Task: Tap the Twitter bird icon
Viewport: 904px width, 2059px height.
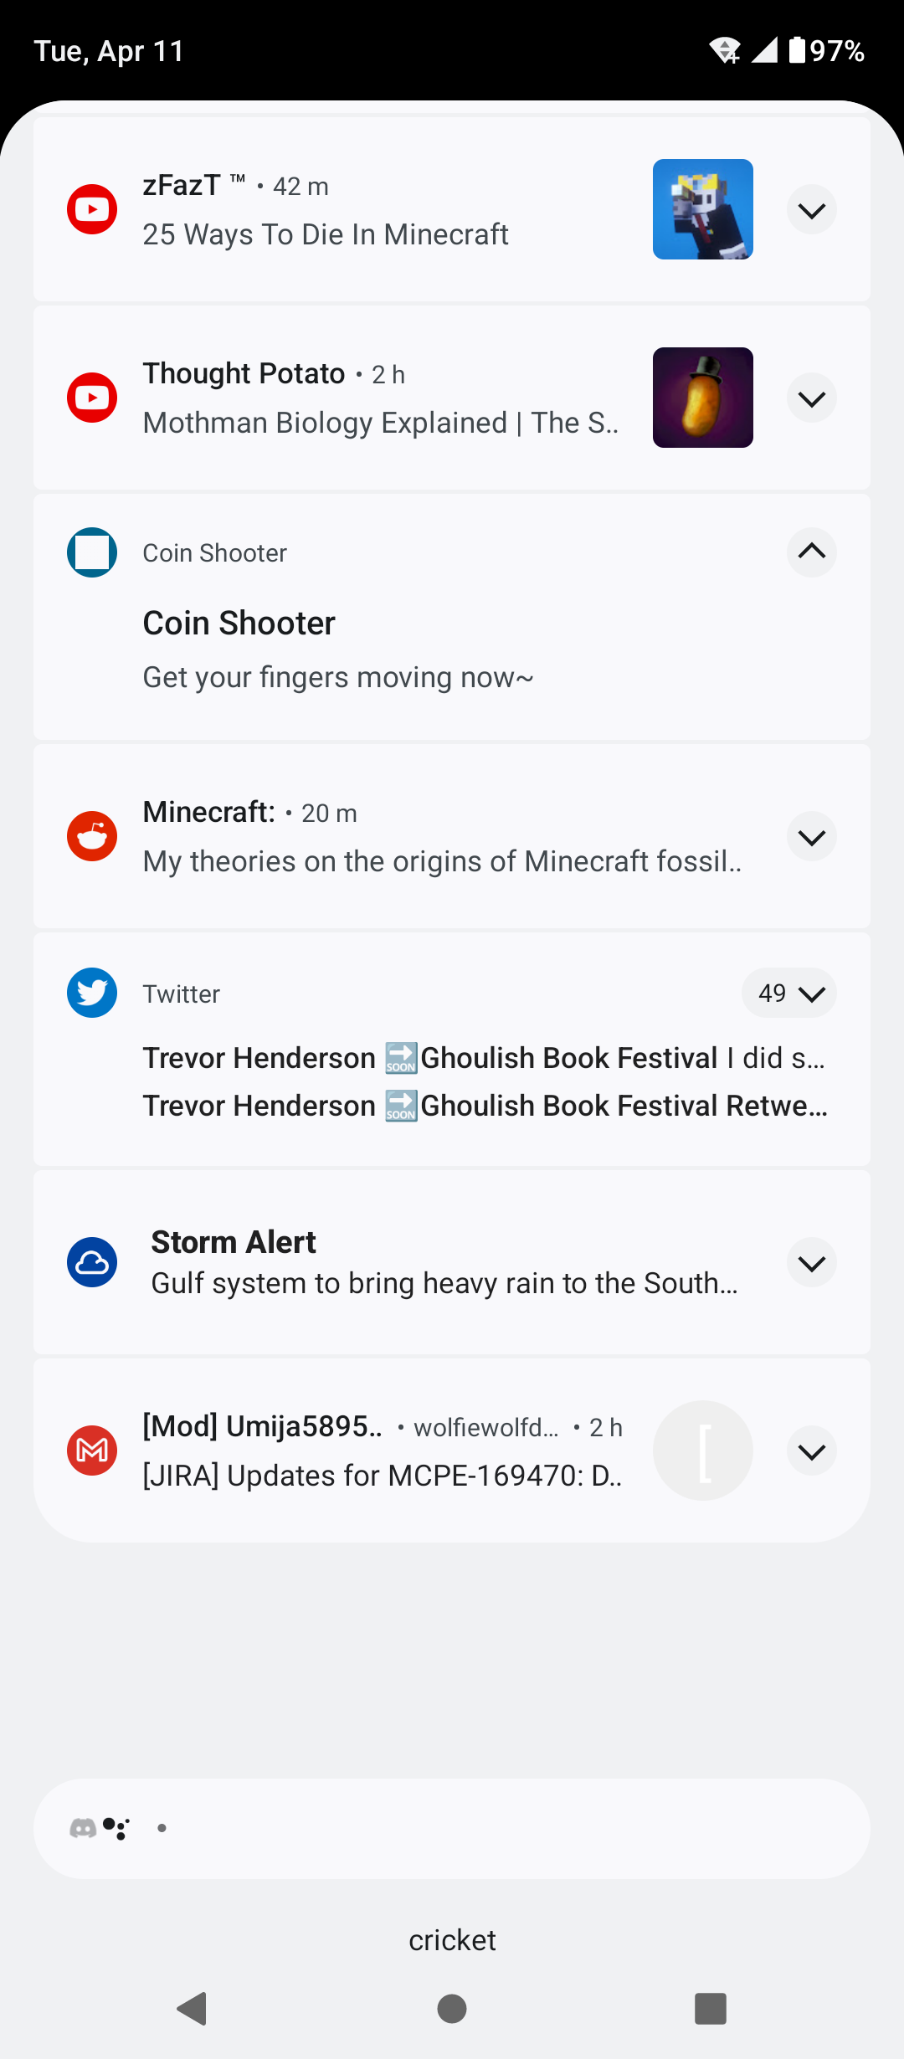Action: point(92,993)
